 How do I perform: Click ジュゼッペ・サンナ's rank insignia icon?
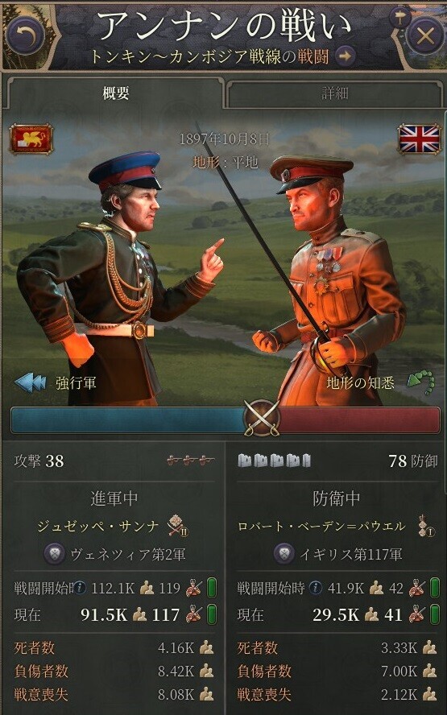(177, 527)
